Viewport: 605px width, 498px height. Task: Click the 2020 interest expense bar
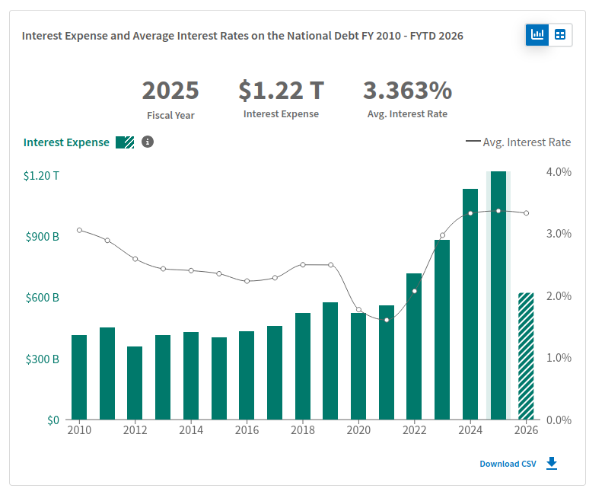point(358,366)
